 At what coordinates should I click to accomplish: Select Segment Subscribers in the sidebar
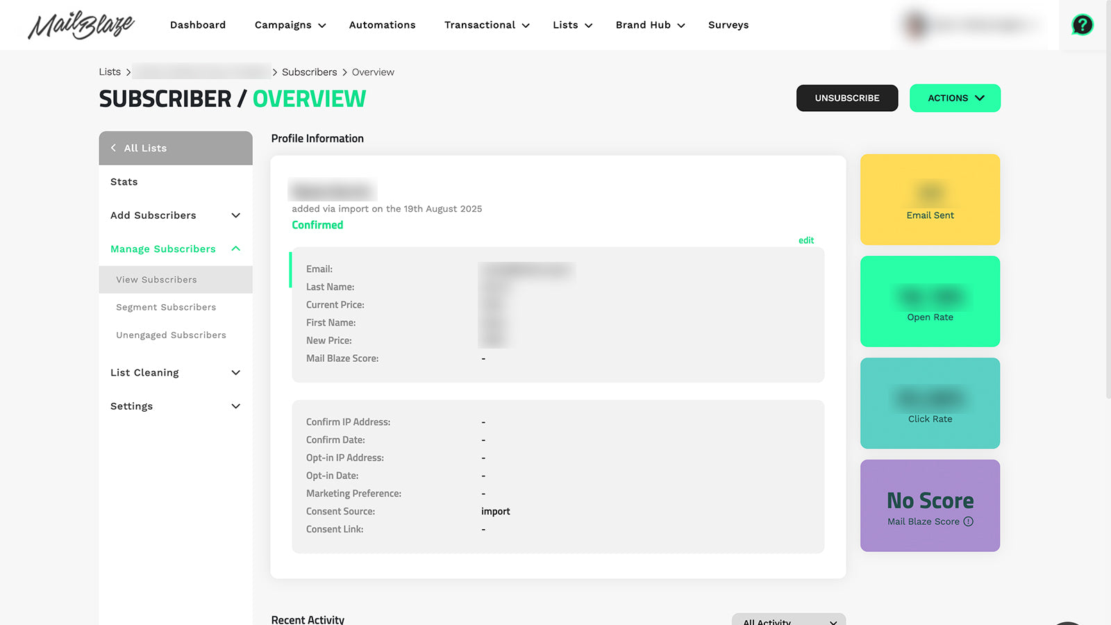point(166,307)
